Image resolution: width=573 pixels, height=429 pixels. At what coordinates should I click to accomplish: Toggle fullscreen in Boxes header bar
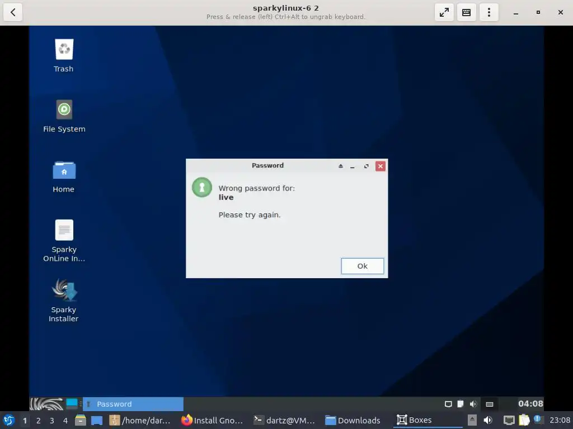tap(444, 12)
